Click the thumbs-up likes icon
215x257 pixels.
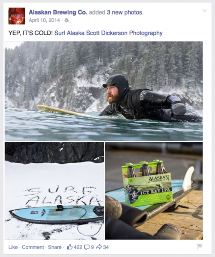point(70,247)
